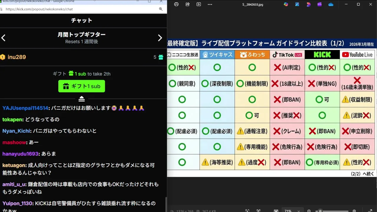Click chat user Yuipon_1130
Image resolution: width=377 pixels, height=212 pixels.
(x=18, y=203)
